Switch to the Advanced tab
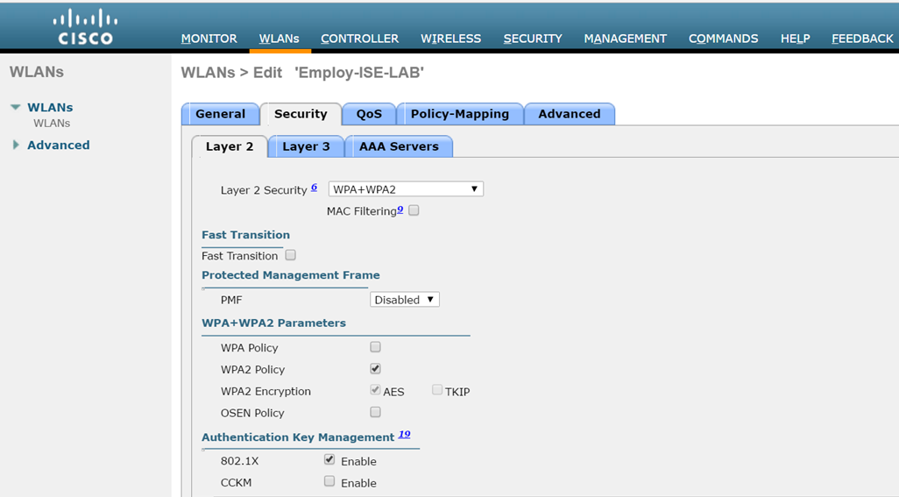 (x=570, y=114)
